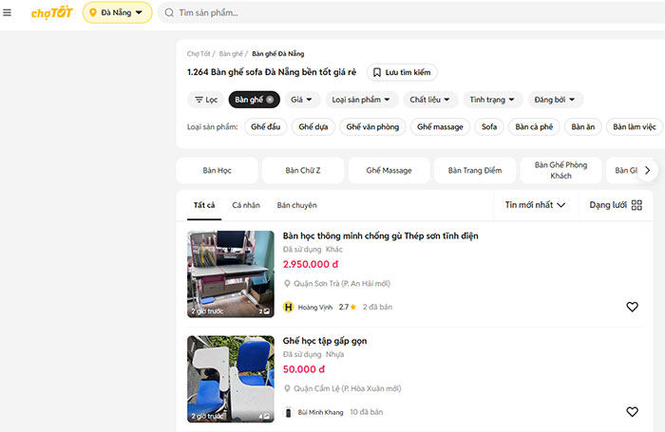Switch to the Cá nhân tab
Viewport: 665px width, 432px height.
tap(245, 205)
